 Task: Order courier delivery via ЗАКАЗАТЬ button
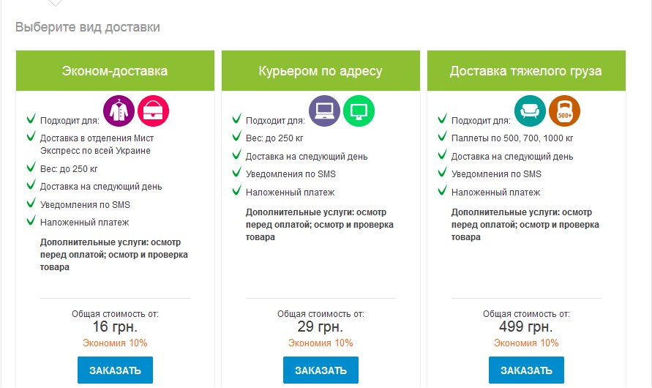coord(321,370)
